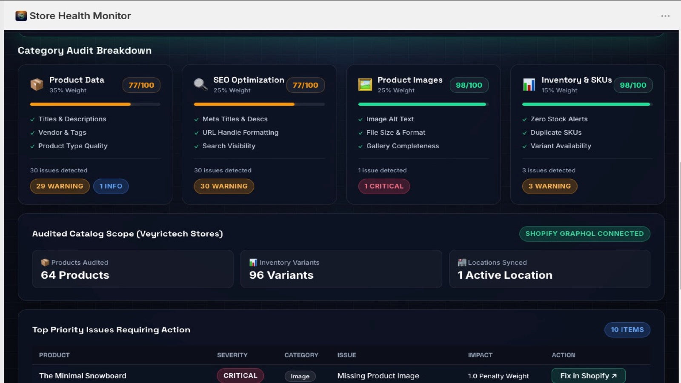Screen dimensions: 681x383
Task: Click the Vendor & Tags checkmark
Action: click(32, 133)
